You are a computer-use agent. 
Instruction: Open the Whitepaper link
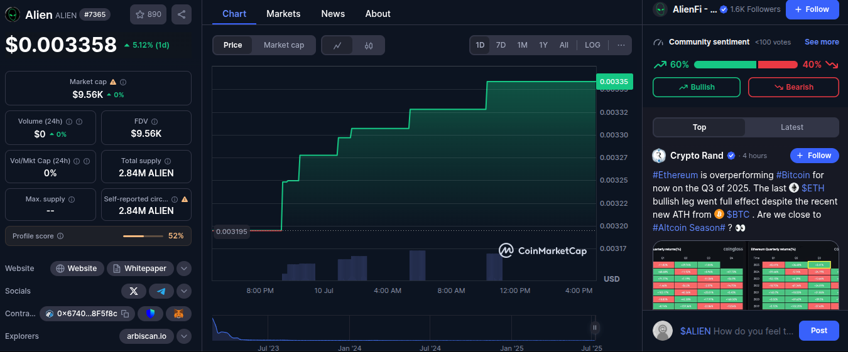[140, 269]
